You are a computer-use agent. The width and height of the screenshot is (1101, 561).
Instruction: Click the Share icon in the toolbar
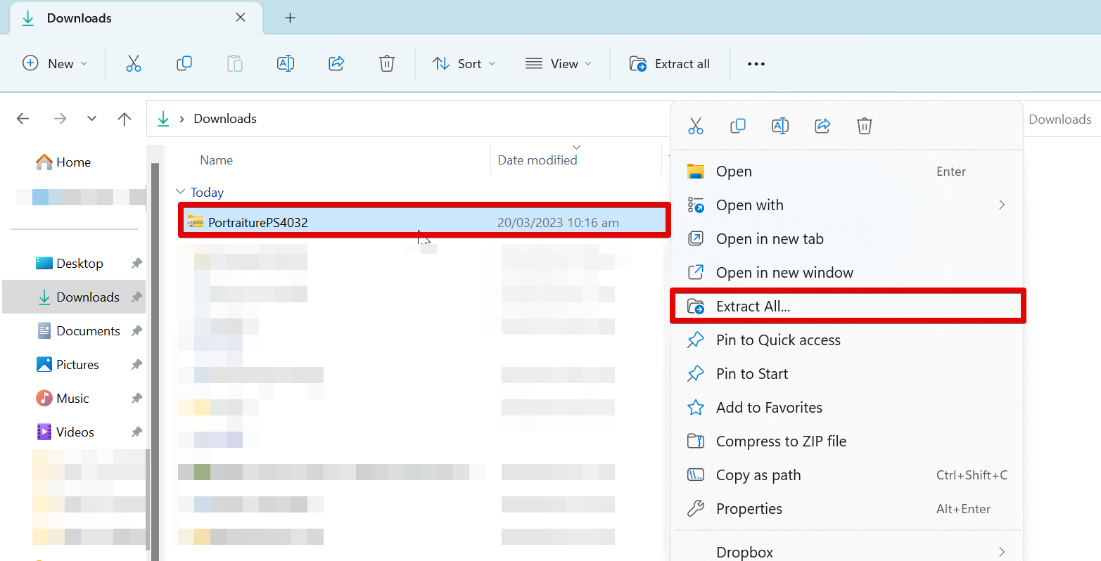pos(336,64)
